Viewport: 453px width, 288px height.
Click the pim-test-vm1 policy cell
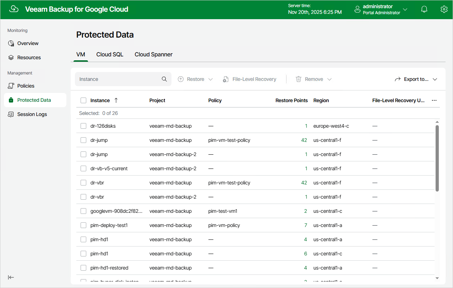(223, 211)
